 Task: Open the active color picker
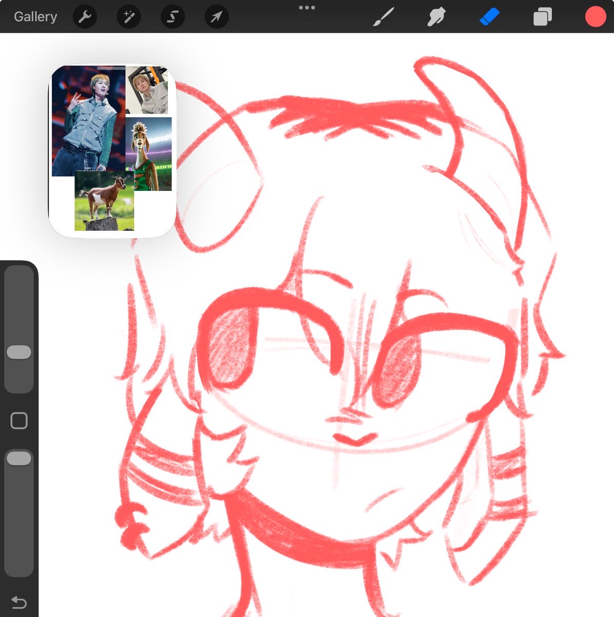pos(596,17)
